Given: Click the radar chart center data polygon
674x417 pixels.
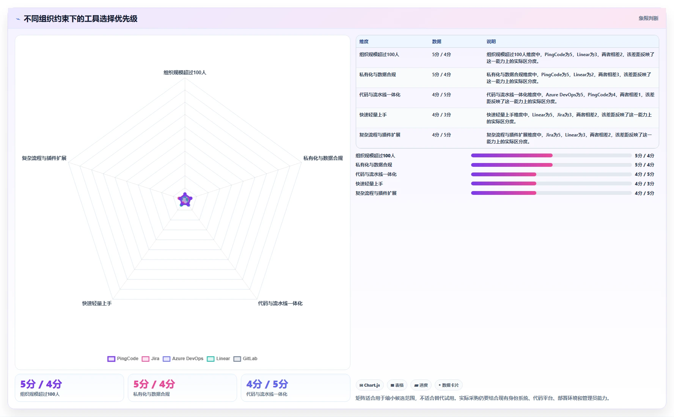Looking at the screenshot, I should coord(185,199).
